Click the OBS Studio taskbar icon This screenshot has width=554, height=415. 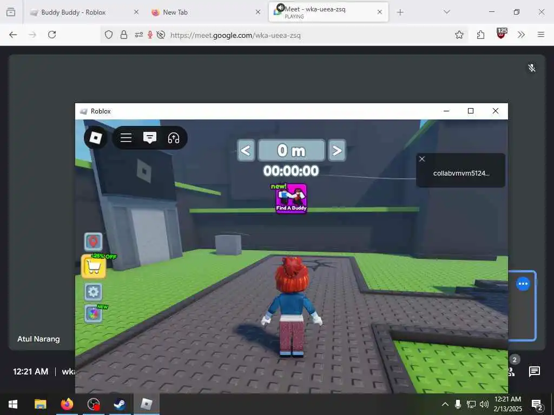(94, 404)
